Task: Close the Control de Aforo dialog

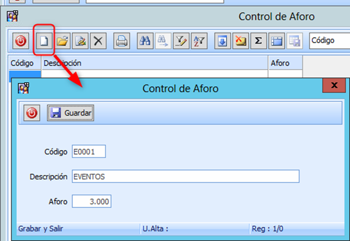Action: (334, 85)
